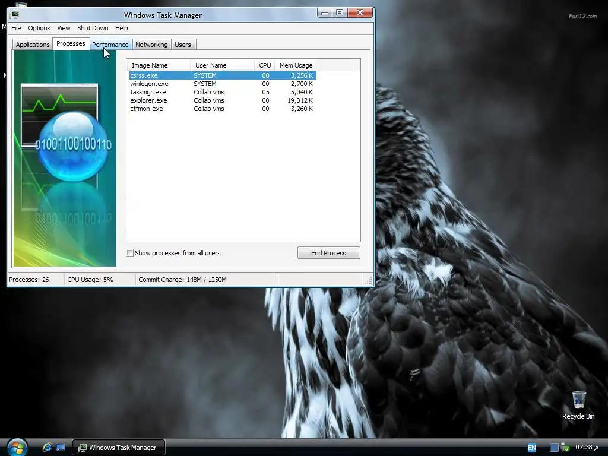Click Show Desktop quick launch icon
The width and height of the screenshot is (608, 456).
[x=61, y=448]
